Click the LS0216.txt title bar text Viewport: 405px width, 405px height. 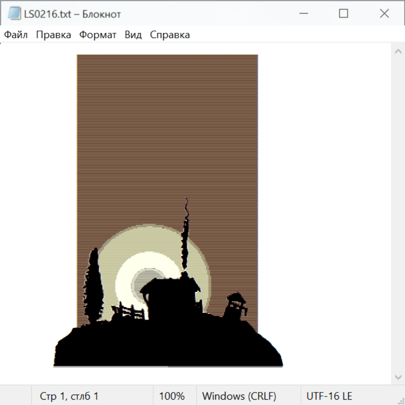[72, 14]
